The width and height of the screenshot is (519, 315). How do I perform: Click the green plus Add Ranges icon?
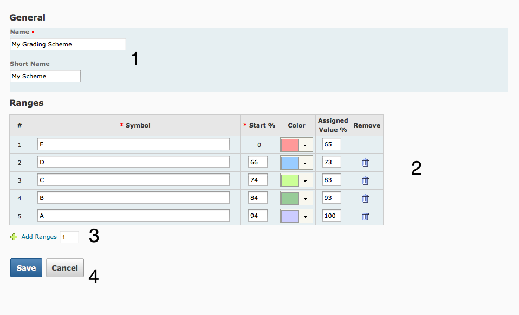pos(14,237)
